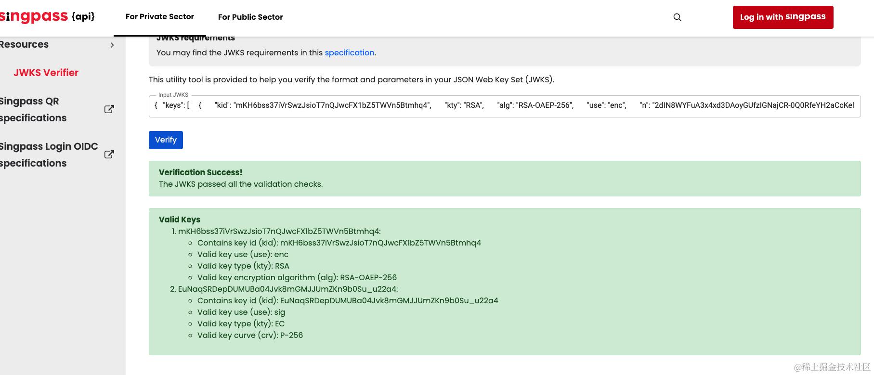Click 'Valid key type (kty): RSA'

point(243,266)
